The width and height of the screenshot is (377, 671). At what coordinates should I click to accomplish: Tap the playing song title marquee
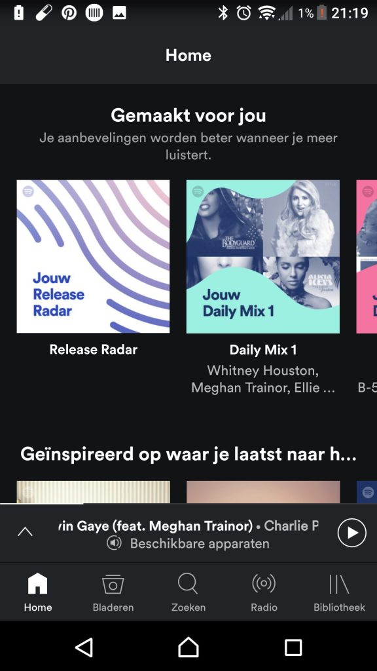[x=188, y=526]
